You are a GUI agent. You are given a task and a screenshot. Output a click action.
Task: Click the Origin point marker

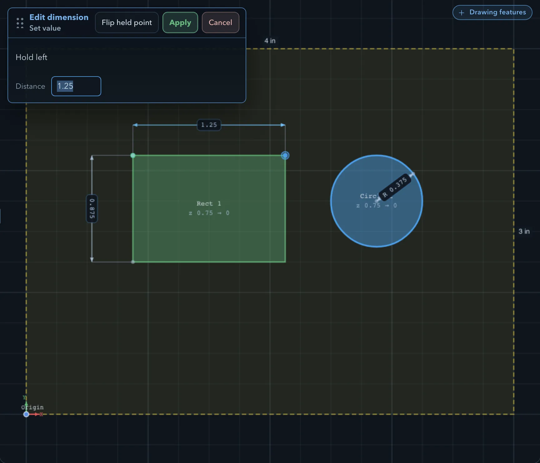(x=26, y=414)
